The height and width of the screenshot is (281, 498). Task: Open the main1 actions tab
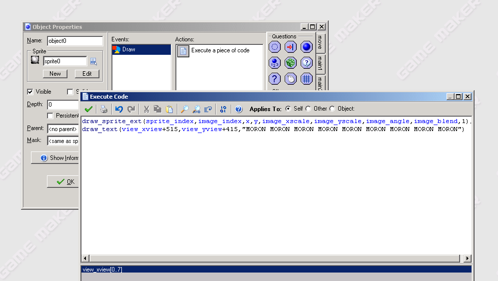[x=320, y=64]
